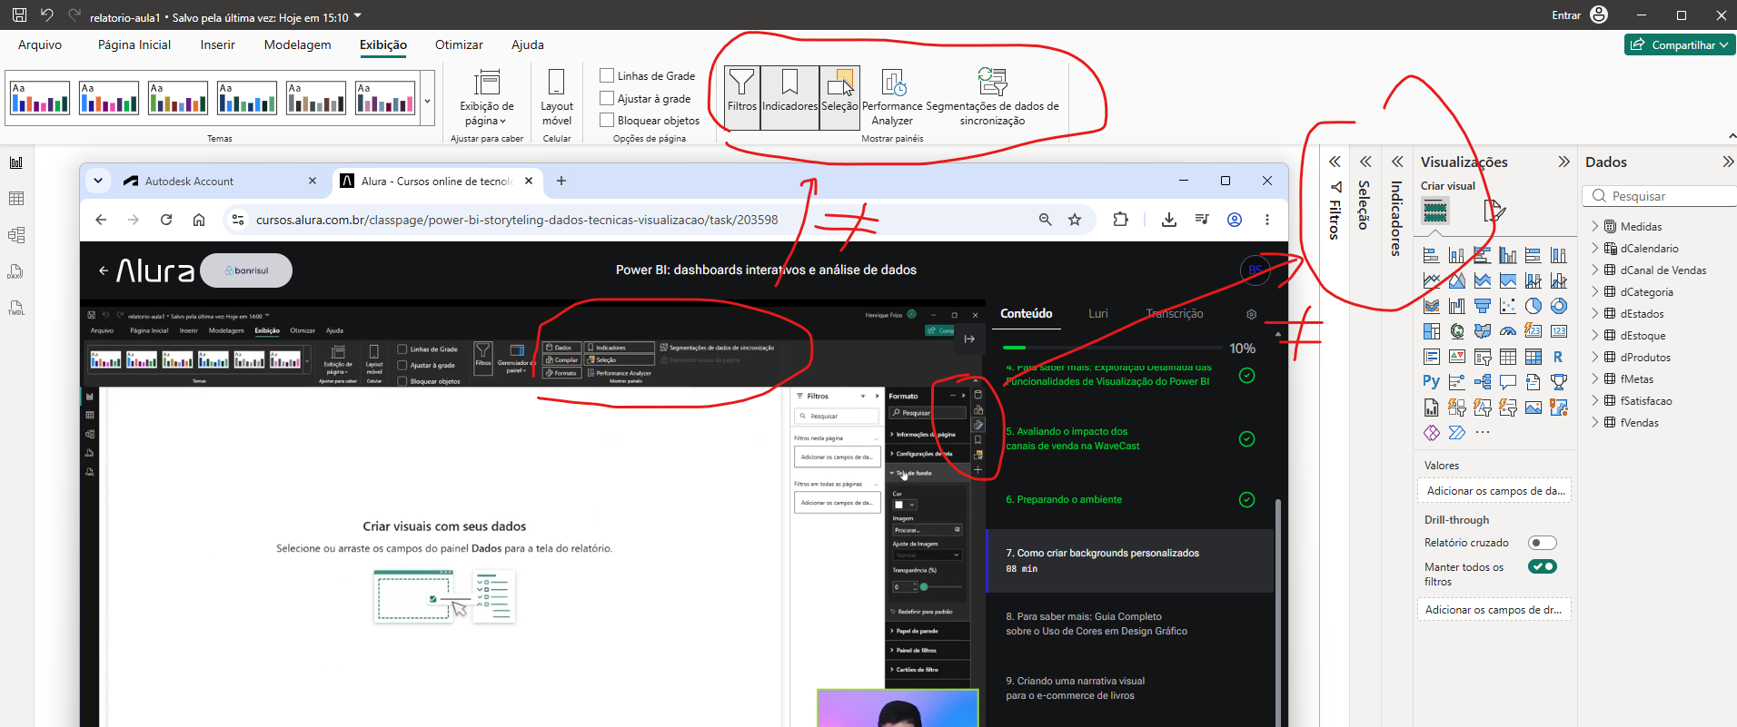Screen dimensions: 1737x727
Task: Switch to Report view in the left sidebar
Action: click(16, 162)
